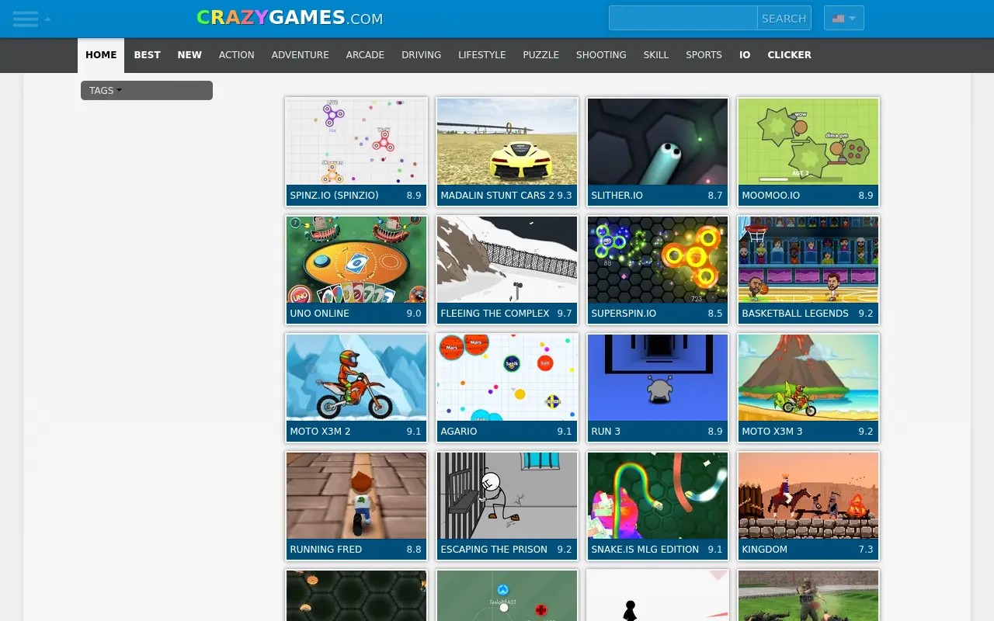Click Fleeing the Complex 9.7 rating
Screen dimensions: 994x621
pos(565,314)
